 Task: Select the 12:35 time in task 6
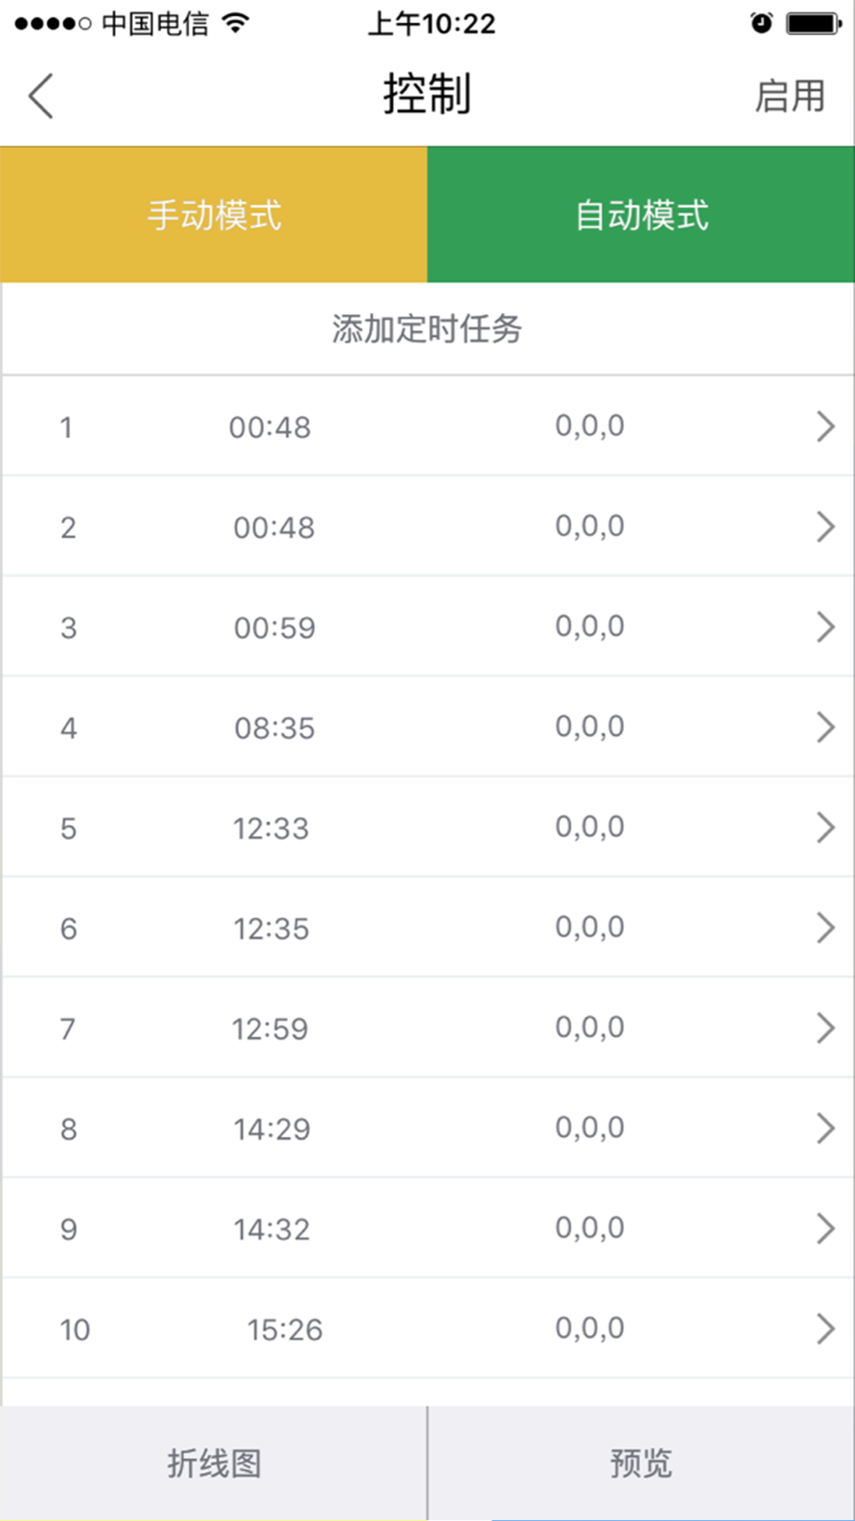pos(271,929)
